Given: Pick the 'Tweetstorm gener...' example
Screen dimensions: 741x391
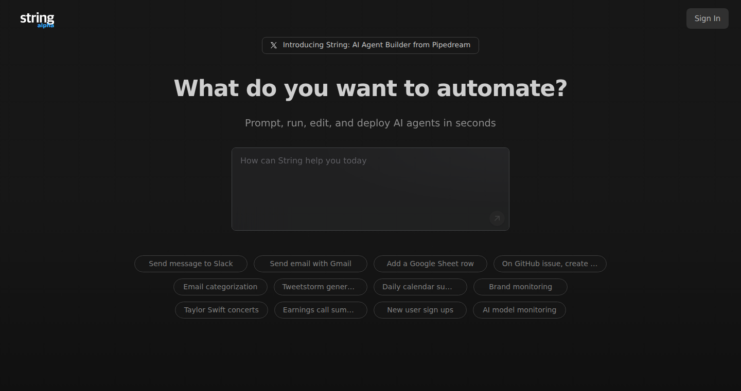Looking at the screenshot, I should [x=321, y=287].
